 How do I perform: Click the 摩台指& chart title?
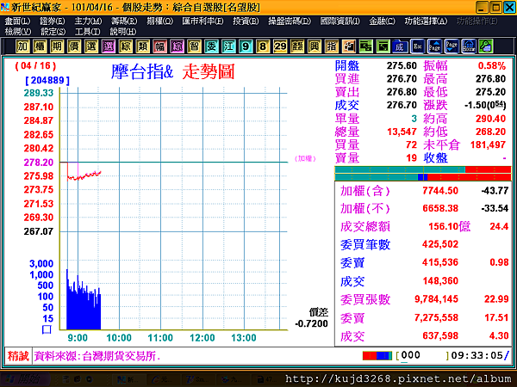142,71
